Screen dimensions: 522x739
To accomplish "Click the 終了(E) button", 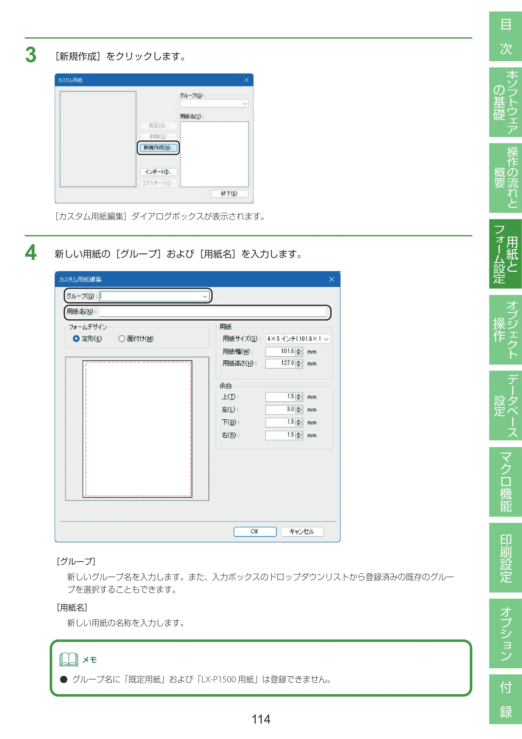I will point(229,193).
